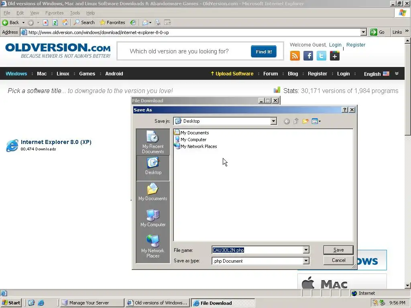
Task: Click the Save As help question mark button
Action: (345, 110)
